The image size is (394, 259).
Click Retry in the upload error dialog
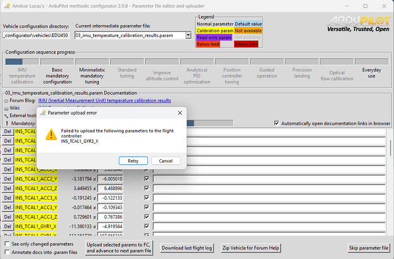click(133, 161)
